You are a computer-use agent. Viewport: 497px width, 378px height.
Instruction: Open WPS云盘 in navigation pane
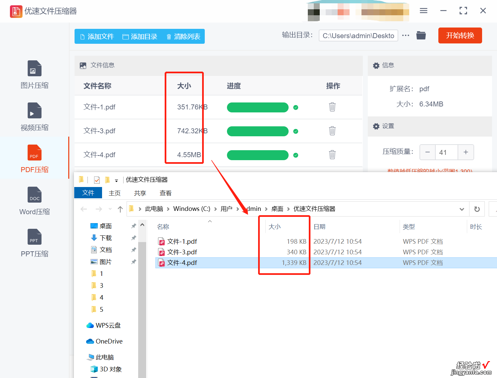103,325
